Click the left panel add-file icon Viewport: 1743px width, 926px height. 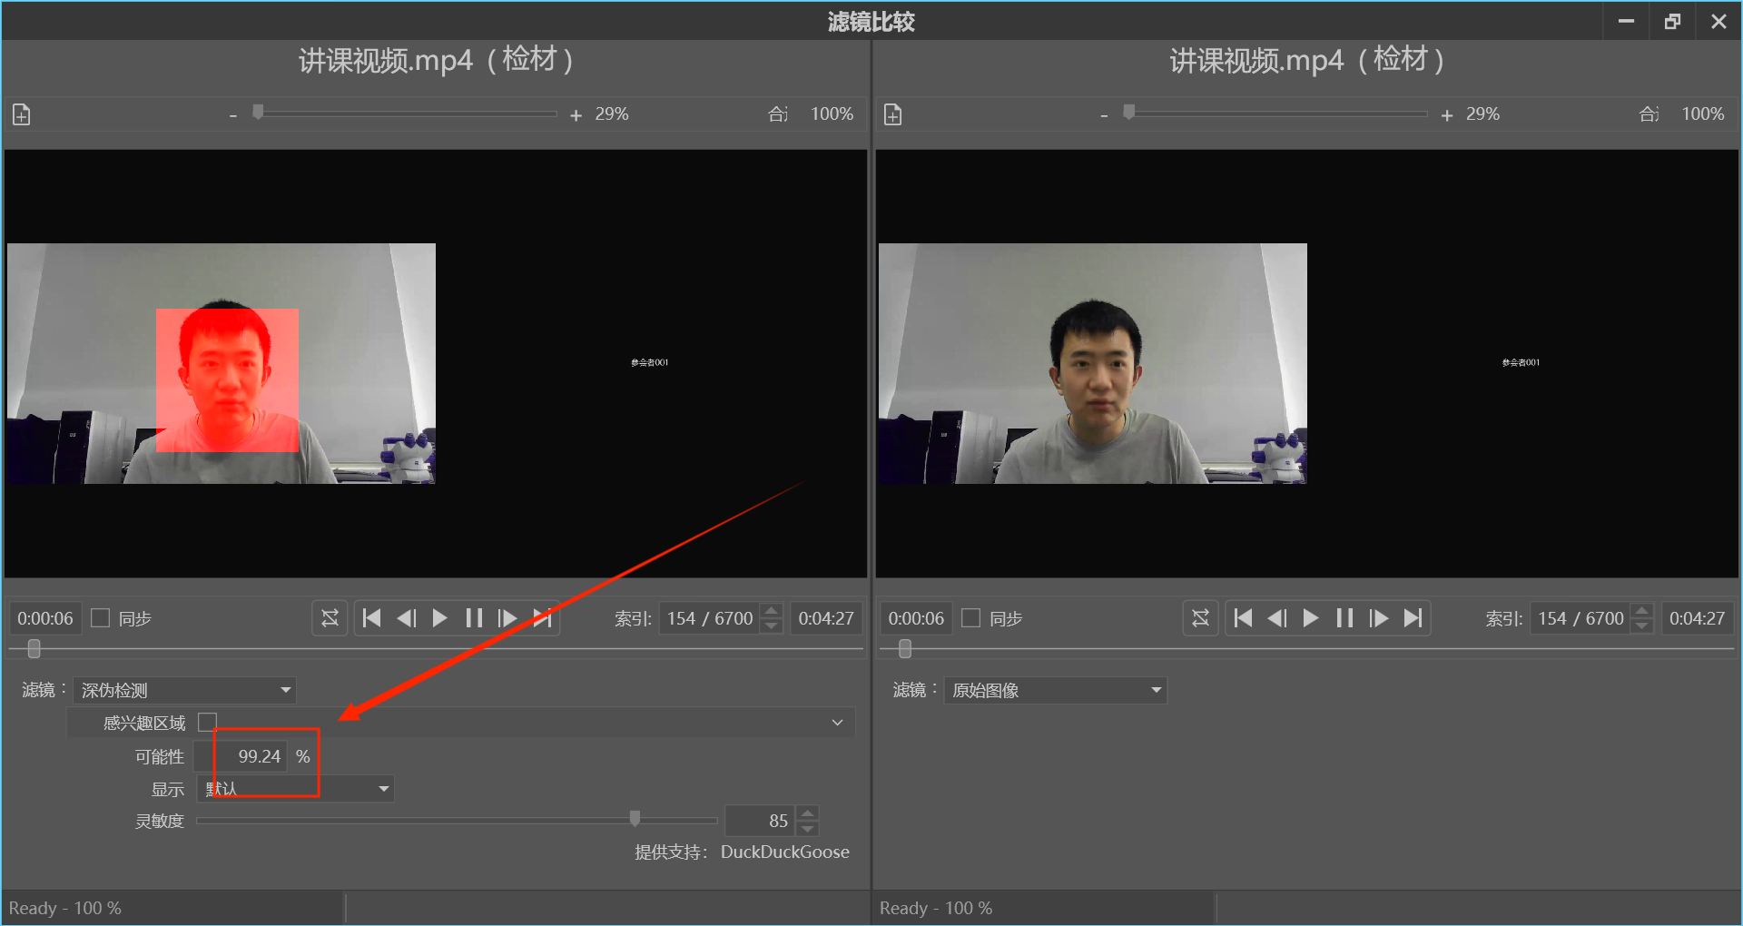pyautogui.click(x=21, y=114)
